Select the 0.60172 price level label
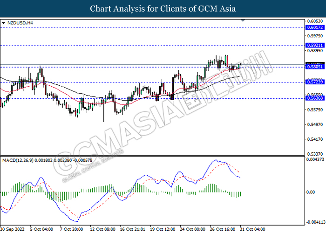This screenshot has height=233, width=326. 315,27
